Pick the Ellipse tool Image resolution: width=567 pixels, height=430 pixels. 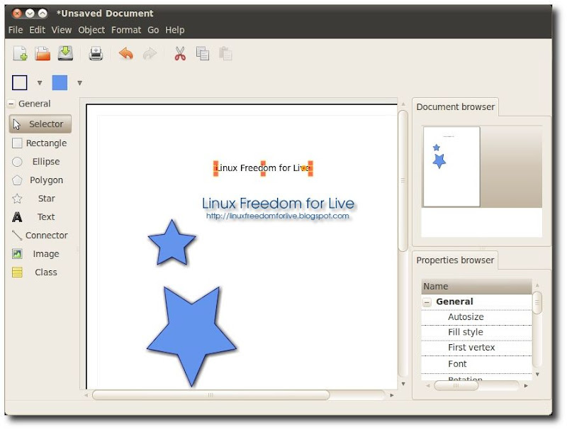[x=40, y=162]
